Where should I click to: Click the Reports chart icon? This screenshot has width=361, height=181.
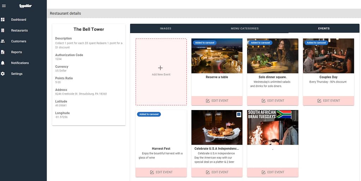point(3,52)
